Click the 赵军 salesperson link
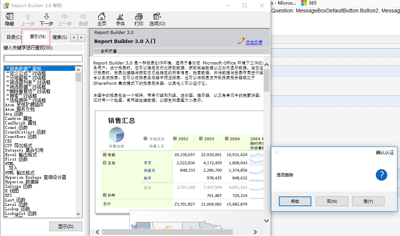400x236 pixels. click(148, 178)
